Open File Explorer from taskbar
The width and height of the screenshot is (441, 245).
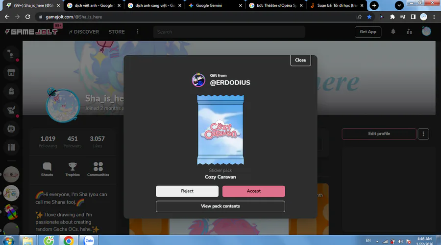28,241
